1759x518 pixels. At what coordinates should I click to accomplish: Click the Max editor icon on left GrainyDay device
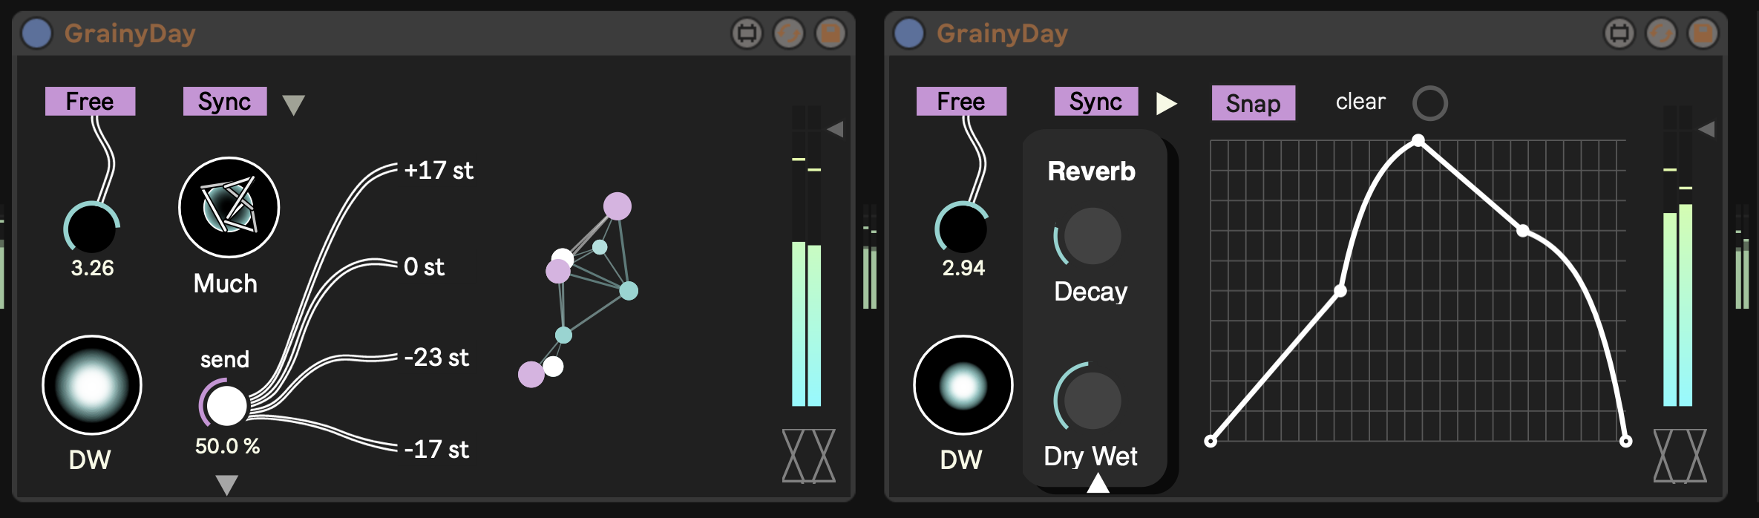pos(747,33)
